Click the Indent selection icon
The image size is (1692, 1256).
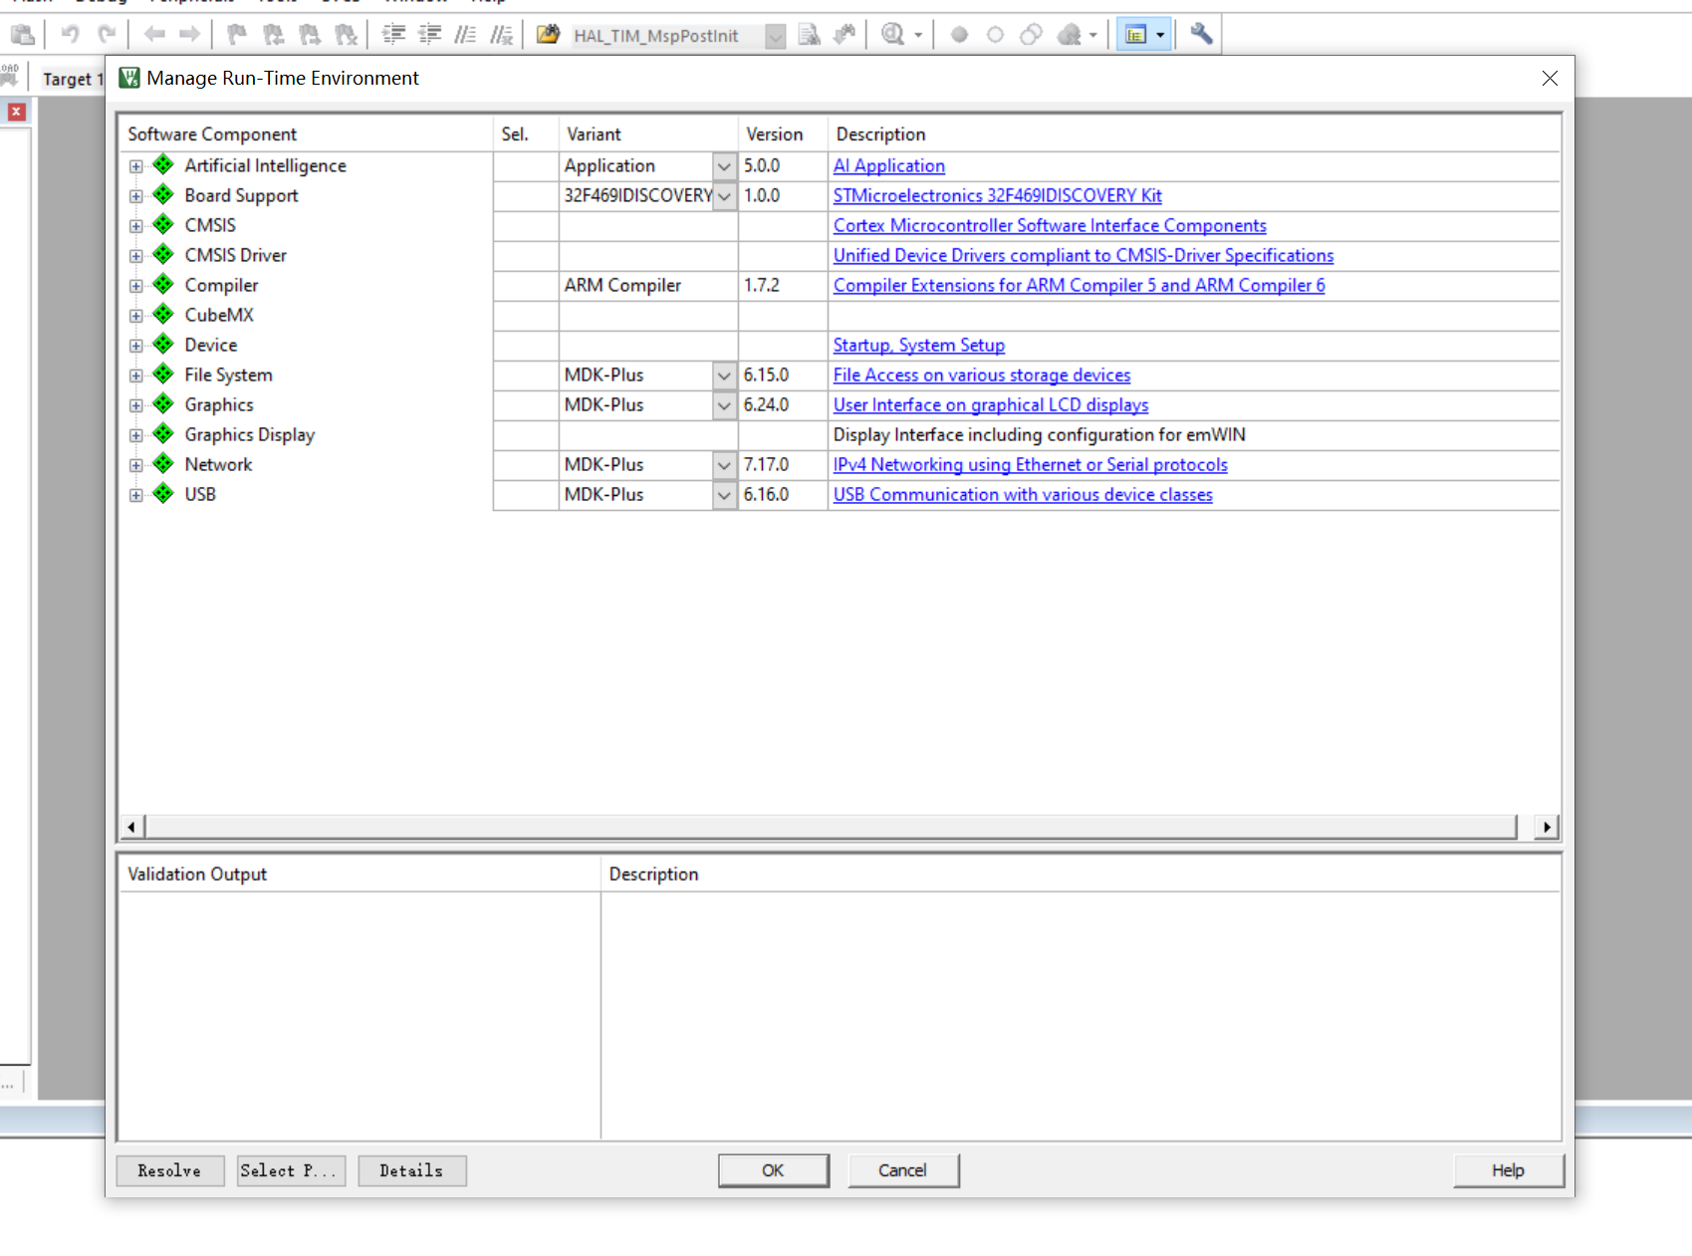pyautogui.click(x=394, y=35)
